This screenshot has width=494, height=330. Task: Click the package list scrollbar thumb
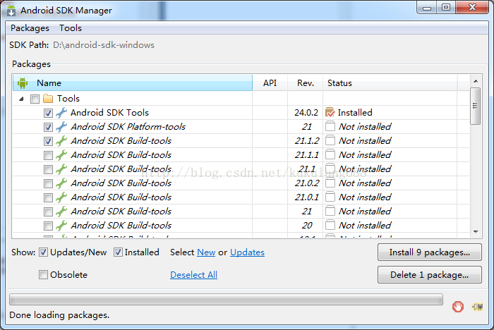tap(475, 106)
